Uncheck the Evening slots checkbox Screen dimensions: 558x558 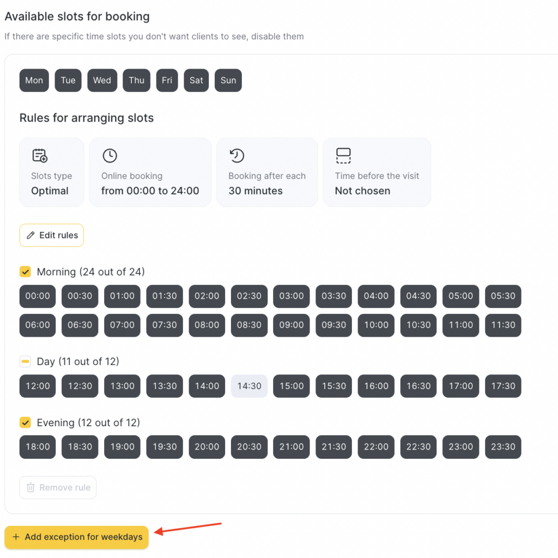click(x=25, y=422)
